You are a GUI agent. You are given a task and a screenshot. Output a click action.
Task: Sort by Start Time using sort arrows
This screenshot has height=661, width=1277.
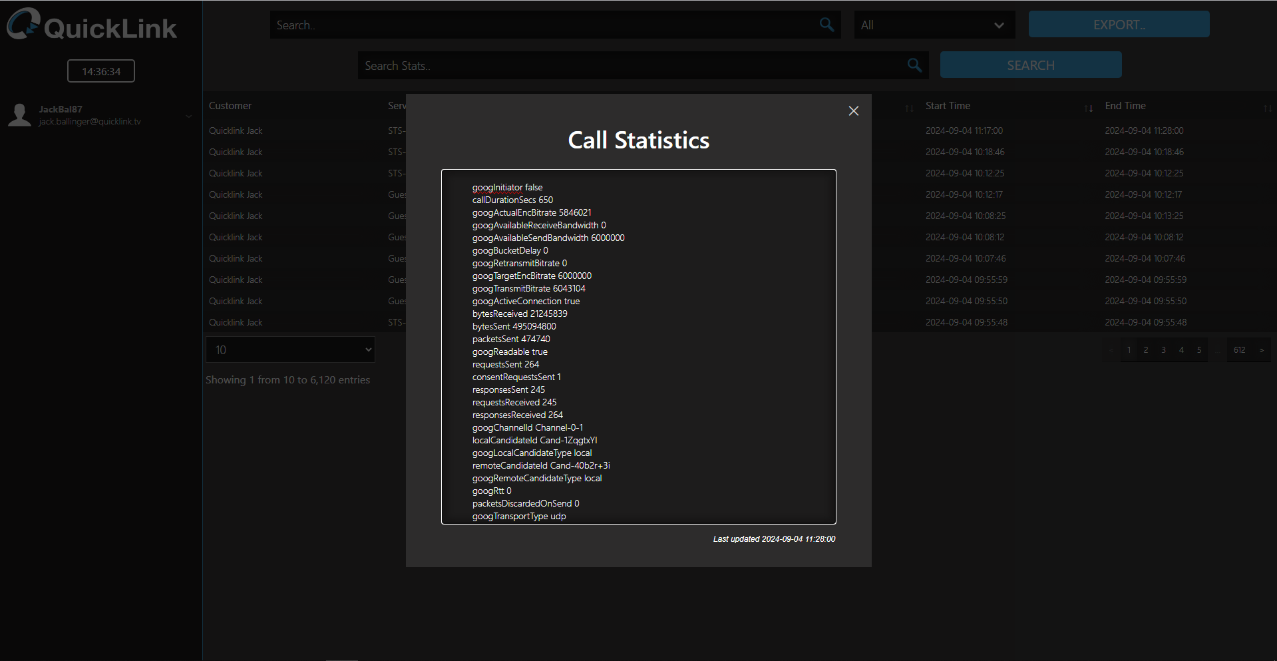pyautogui.click(x=1089, y=108)
